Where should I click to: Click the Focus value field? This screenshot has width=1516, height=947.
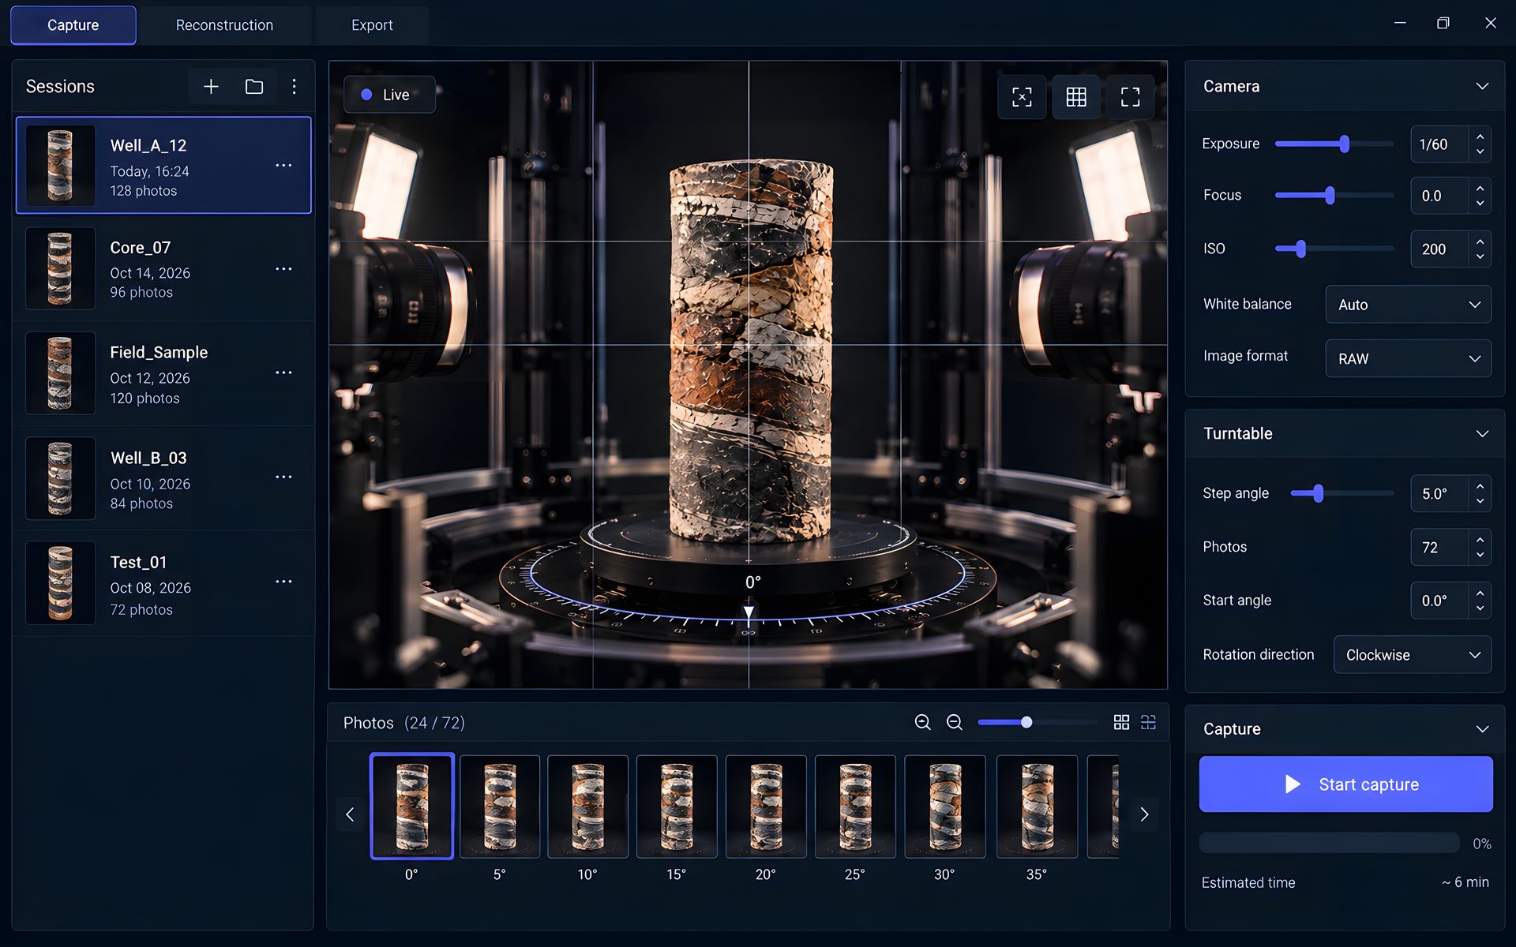click(x=1439, y=196)
